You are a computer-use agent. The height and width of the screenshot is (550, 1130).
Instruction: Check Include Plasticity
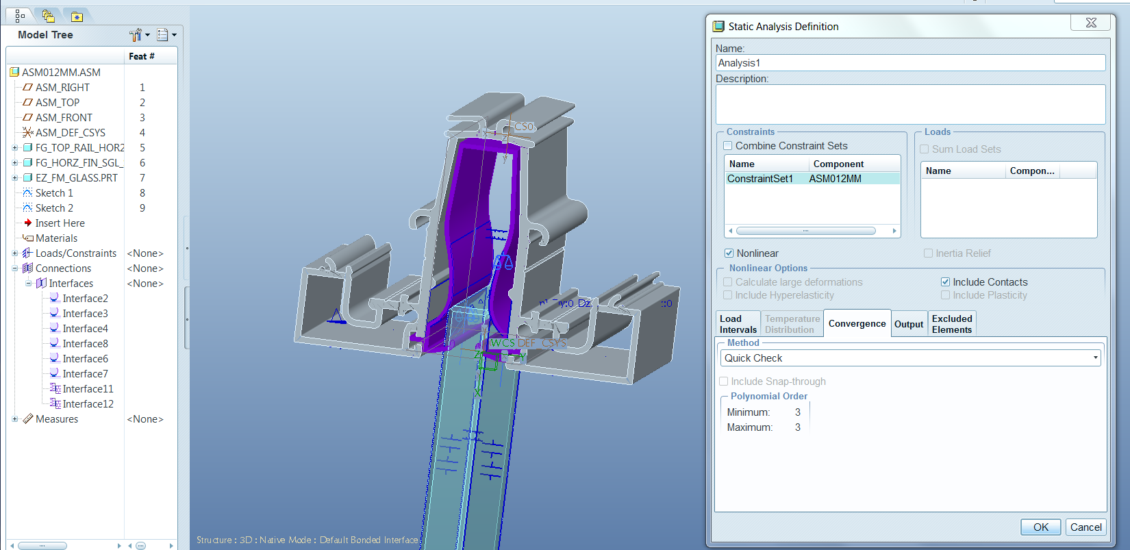(945, 295)
